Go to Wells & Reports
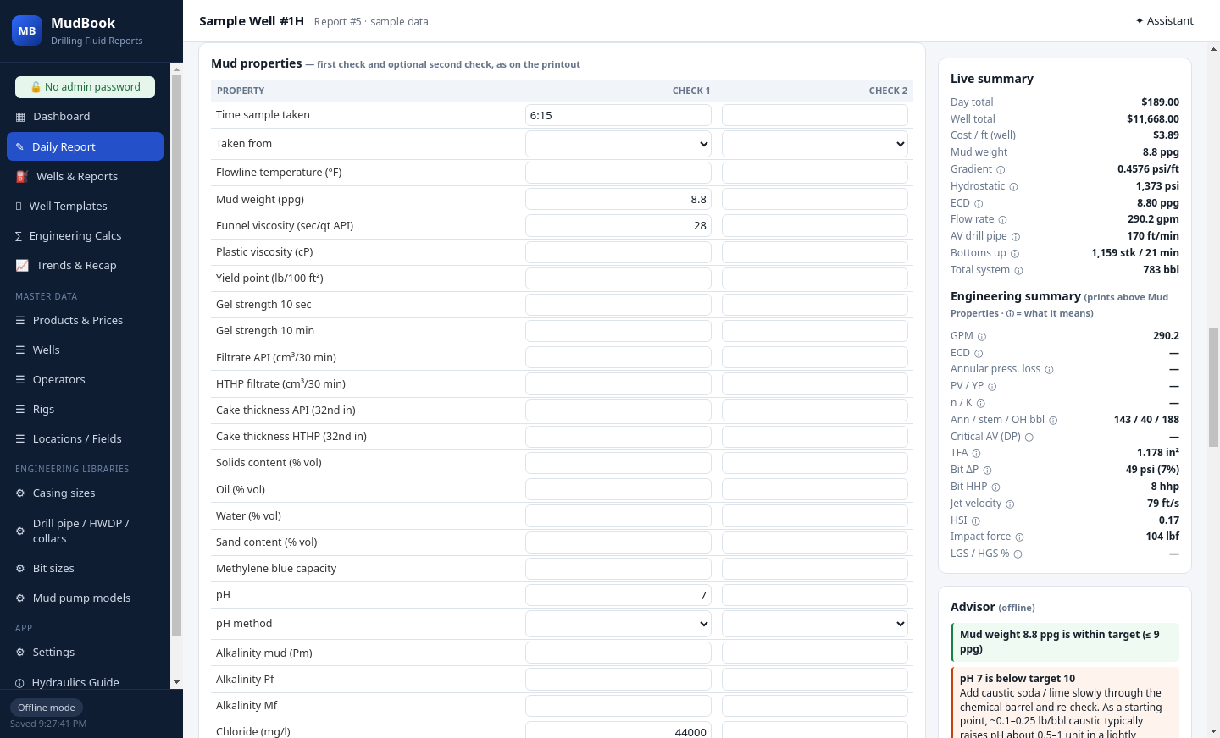 (85, 176)
